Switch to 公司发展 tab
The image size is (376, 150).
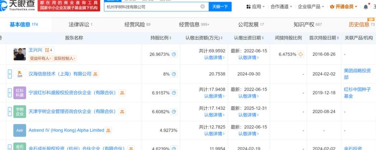(251, 24)
